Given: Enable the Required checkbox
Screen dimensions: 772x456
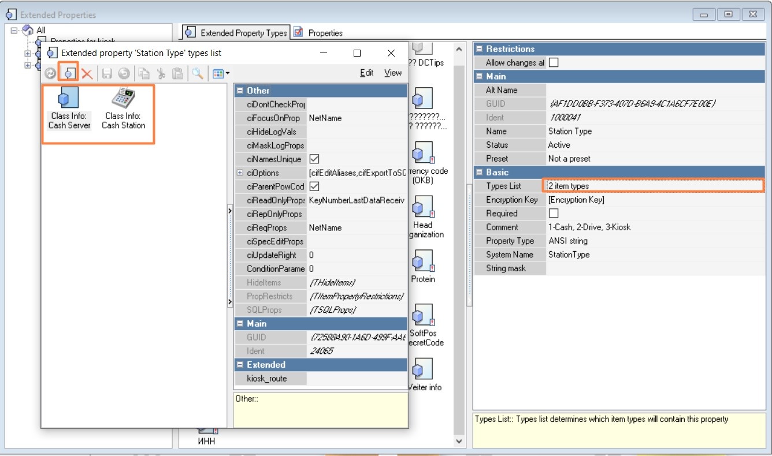Looking at the screenshot, I should [x=554, y=214].
